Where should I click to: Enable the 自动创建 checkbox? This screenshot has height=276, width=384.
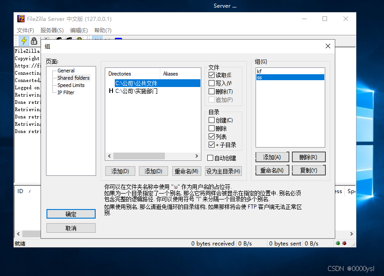210,158
